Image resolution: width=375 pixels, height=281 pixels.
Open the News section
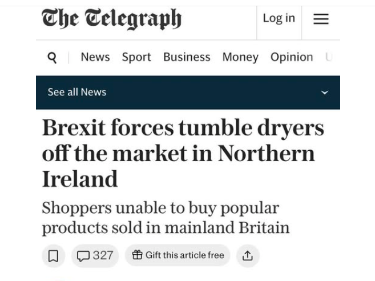pyautogui.click(x=95, y=57)
